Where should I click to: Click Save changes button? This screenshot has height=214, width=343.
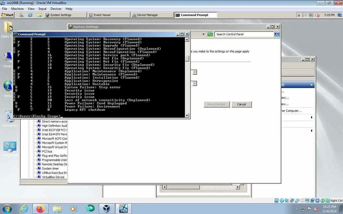click(217, 104)
